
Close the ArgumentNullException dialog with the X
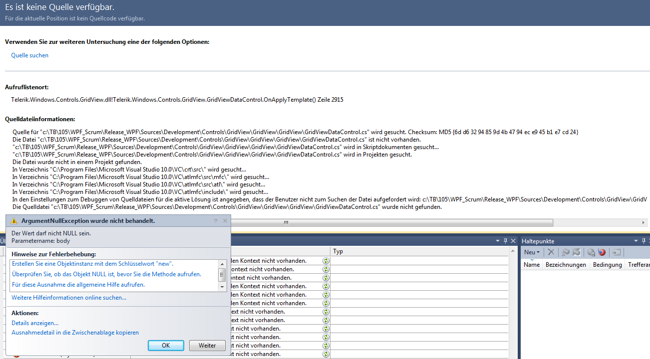pos(225,220)
